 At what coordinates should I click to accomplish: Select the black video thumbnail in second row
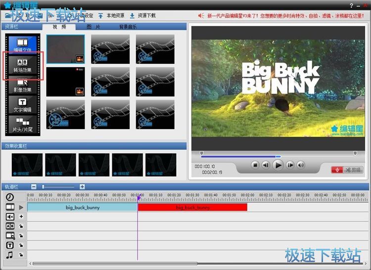click(x=65, y=82)
